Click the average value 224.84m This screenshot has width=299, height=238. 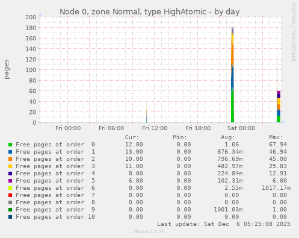[x=230, y=174]
